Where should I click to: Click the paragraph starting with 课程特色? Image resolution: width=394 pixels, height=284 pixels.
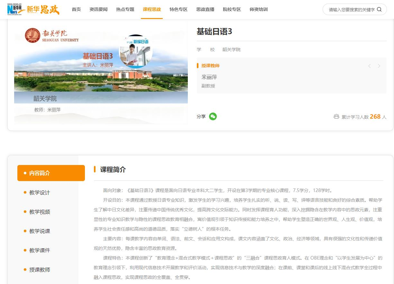point(238,268)
